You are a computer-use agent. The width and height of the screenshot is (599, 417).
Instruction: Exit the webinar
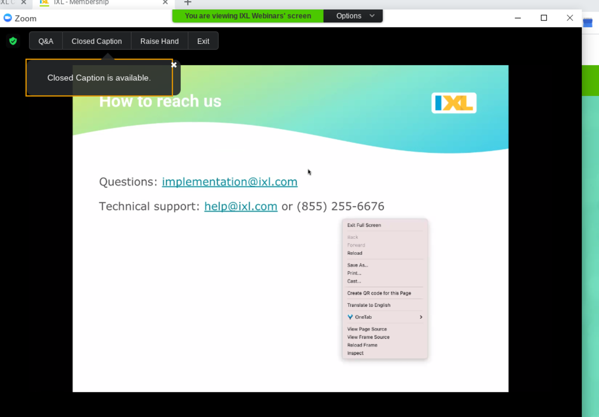(x=203, y=41)
